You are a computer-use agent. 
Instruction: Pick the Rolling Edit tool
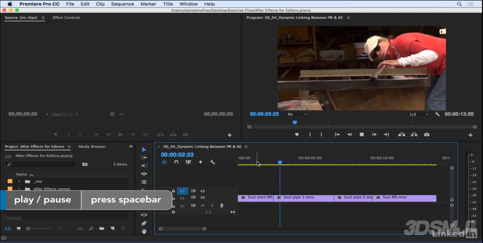pos(144,182)
